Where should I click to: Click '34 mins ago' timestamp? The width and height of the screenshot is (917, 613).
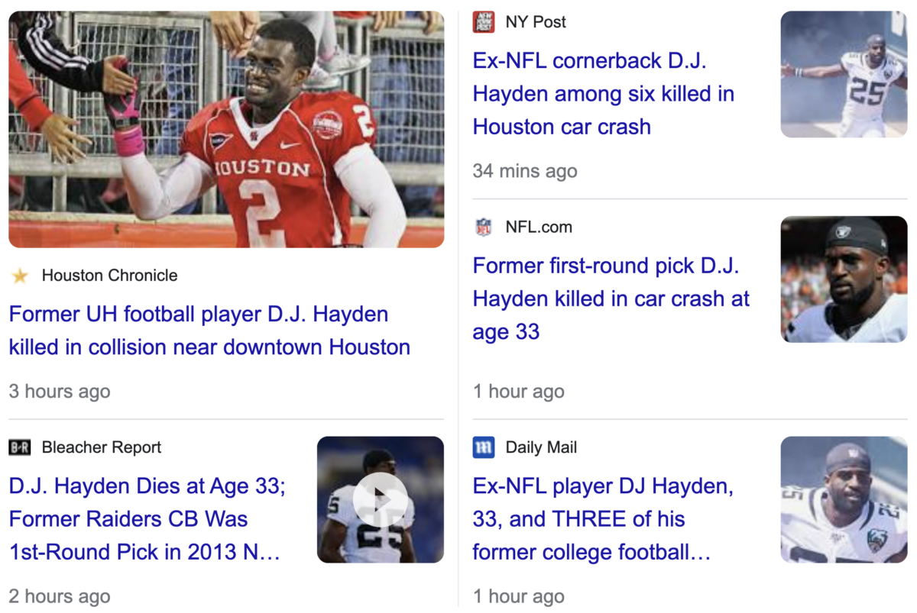pyautogui.click(x=525, y=171)
